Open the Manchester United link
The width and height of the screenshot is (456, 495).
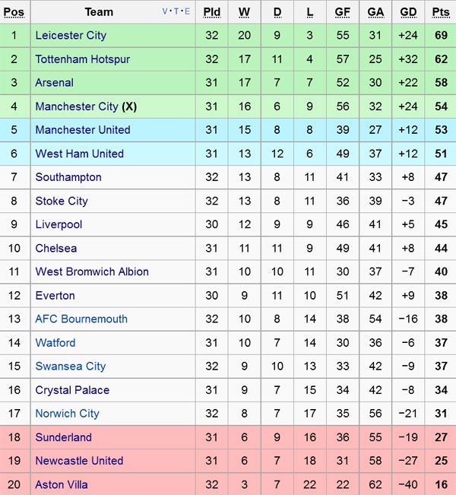pyautogui.click(x=82, y=130)
